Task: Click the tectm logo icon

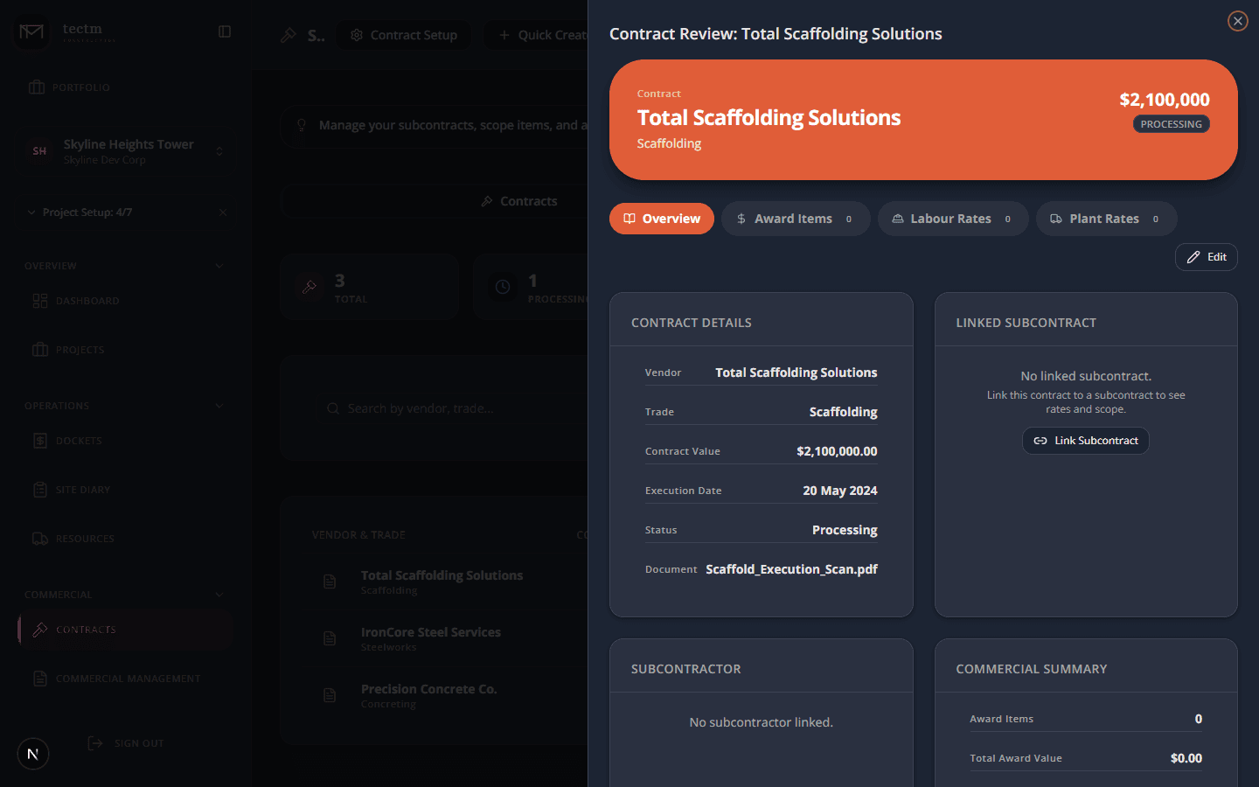Action: (31, 32)
